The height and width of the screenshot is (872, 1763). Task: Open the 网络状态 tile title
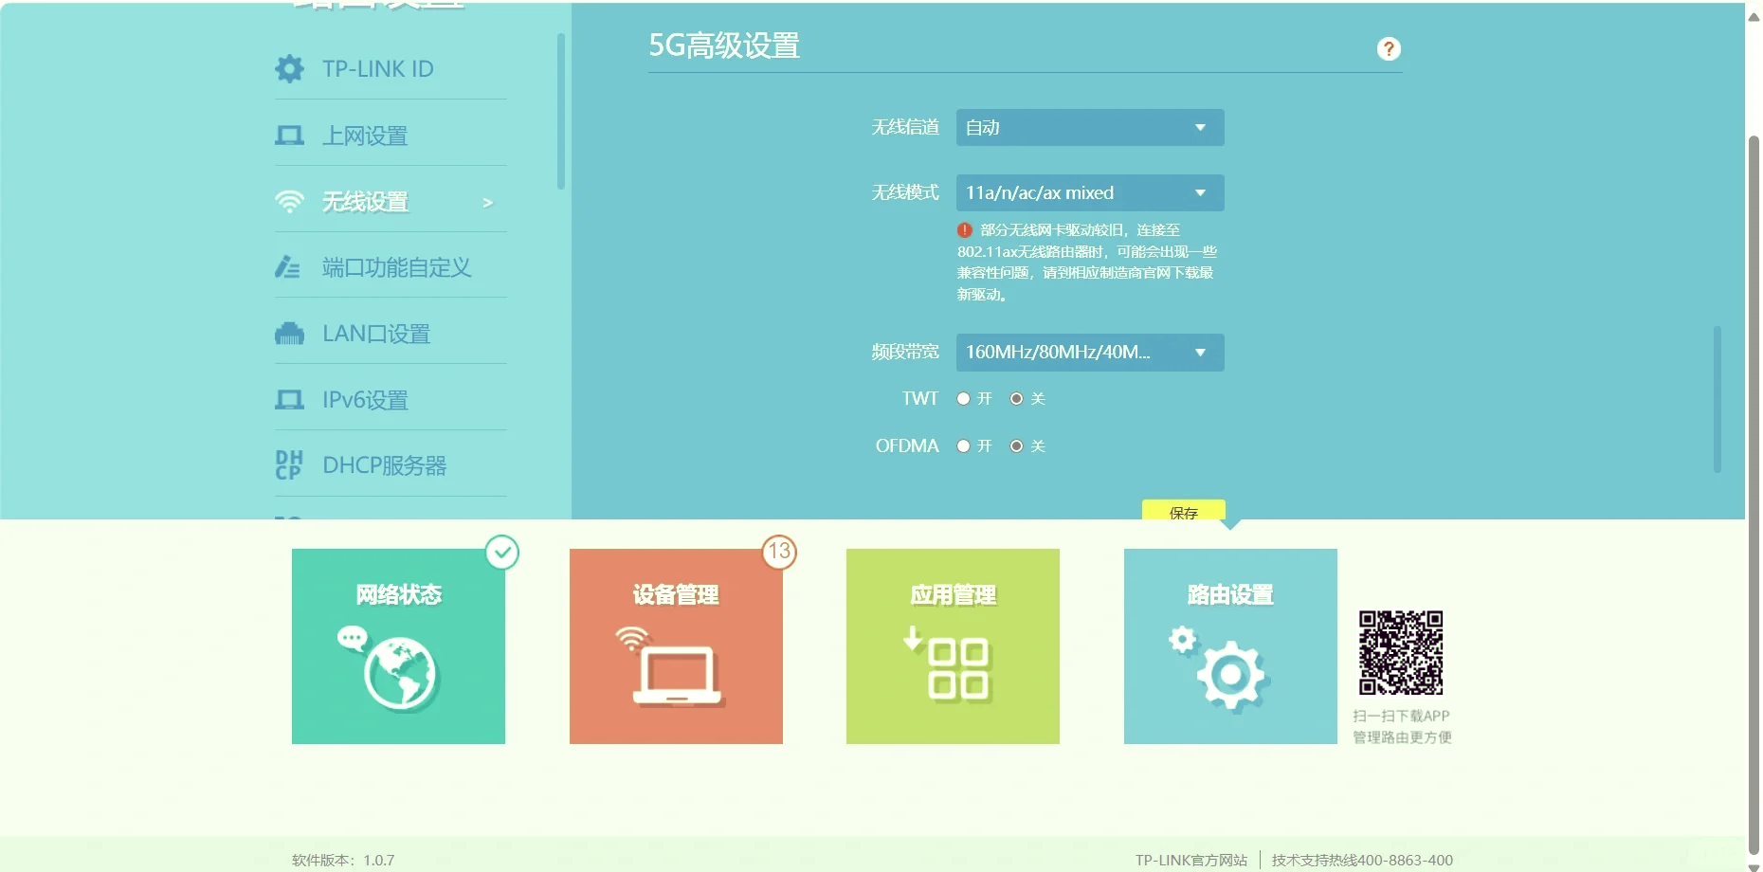(x=398, y=594)
